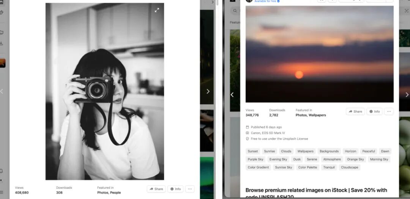This screenshot has width=410, height=199.
Task: Select the Sunrise tag
Action: 269,151
